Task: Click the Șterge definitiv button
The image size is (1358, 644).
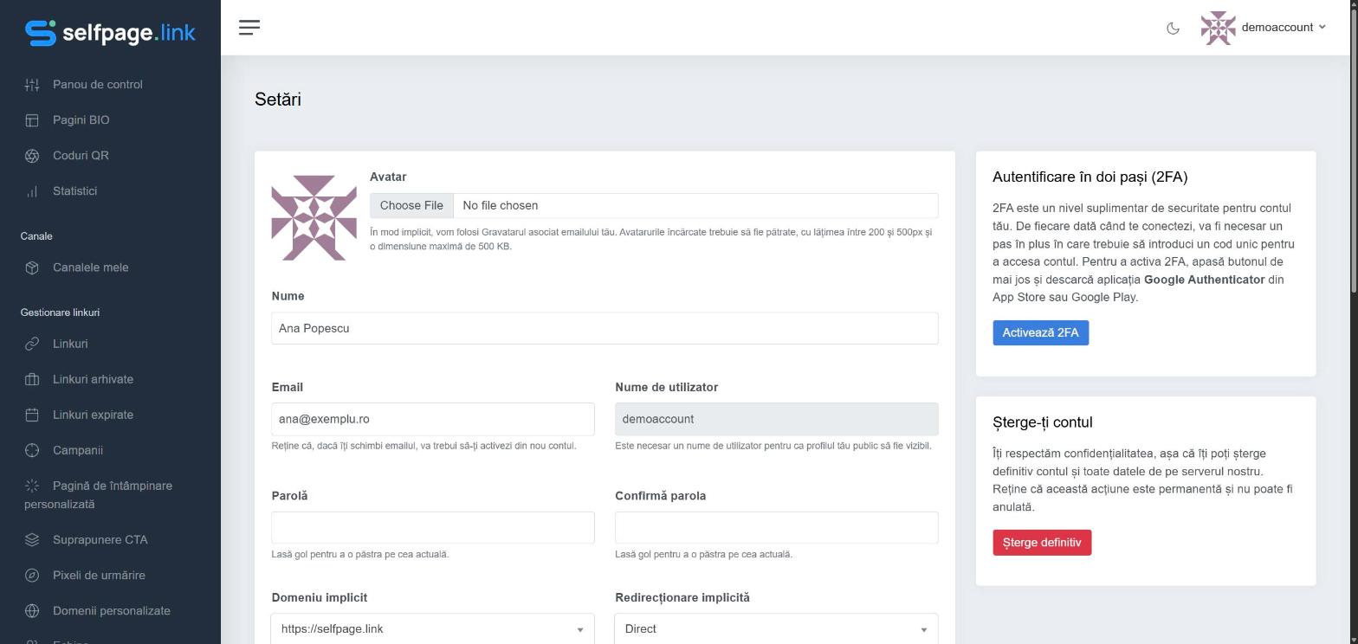Action: tap(1042, 543)
